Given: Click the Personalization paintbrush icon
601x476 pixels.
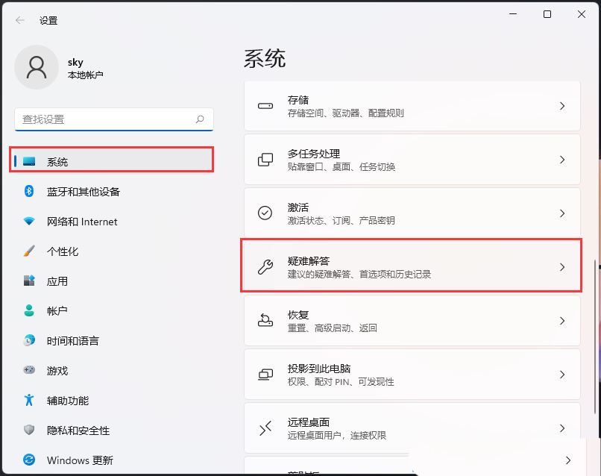Looking at the screenshot, I should click(29, 251).
